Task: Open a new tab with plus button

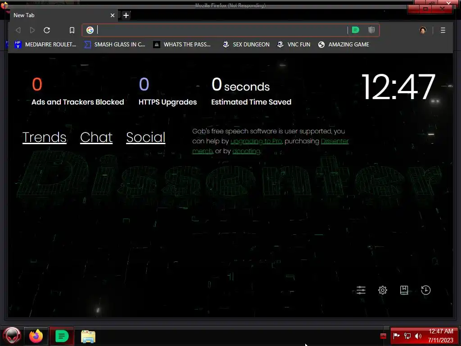Action: coord(126,15)
